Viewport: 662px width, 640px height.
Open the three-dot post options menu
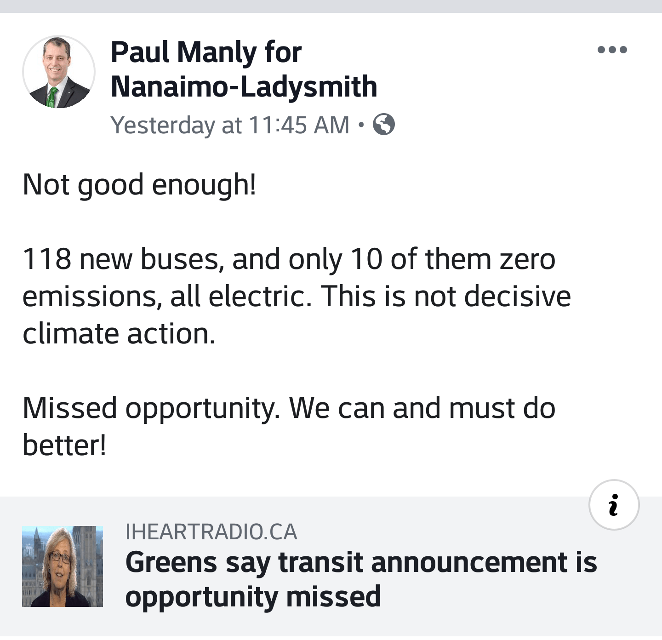(x=612, y=50)
